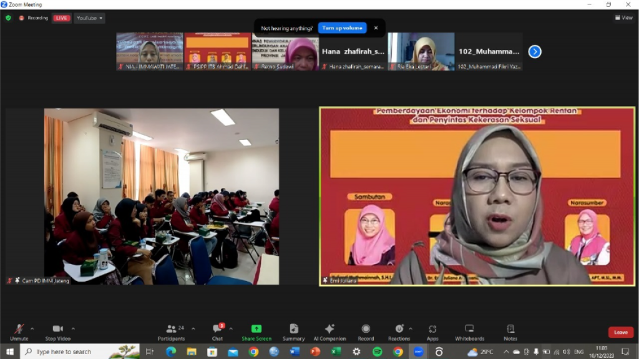This screenshot has height=359, width=639.
Task: Leave the meeting
Action: point(620,332)
